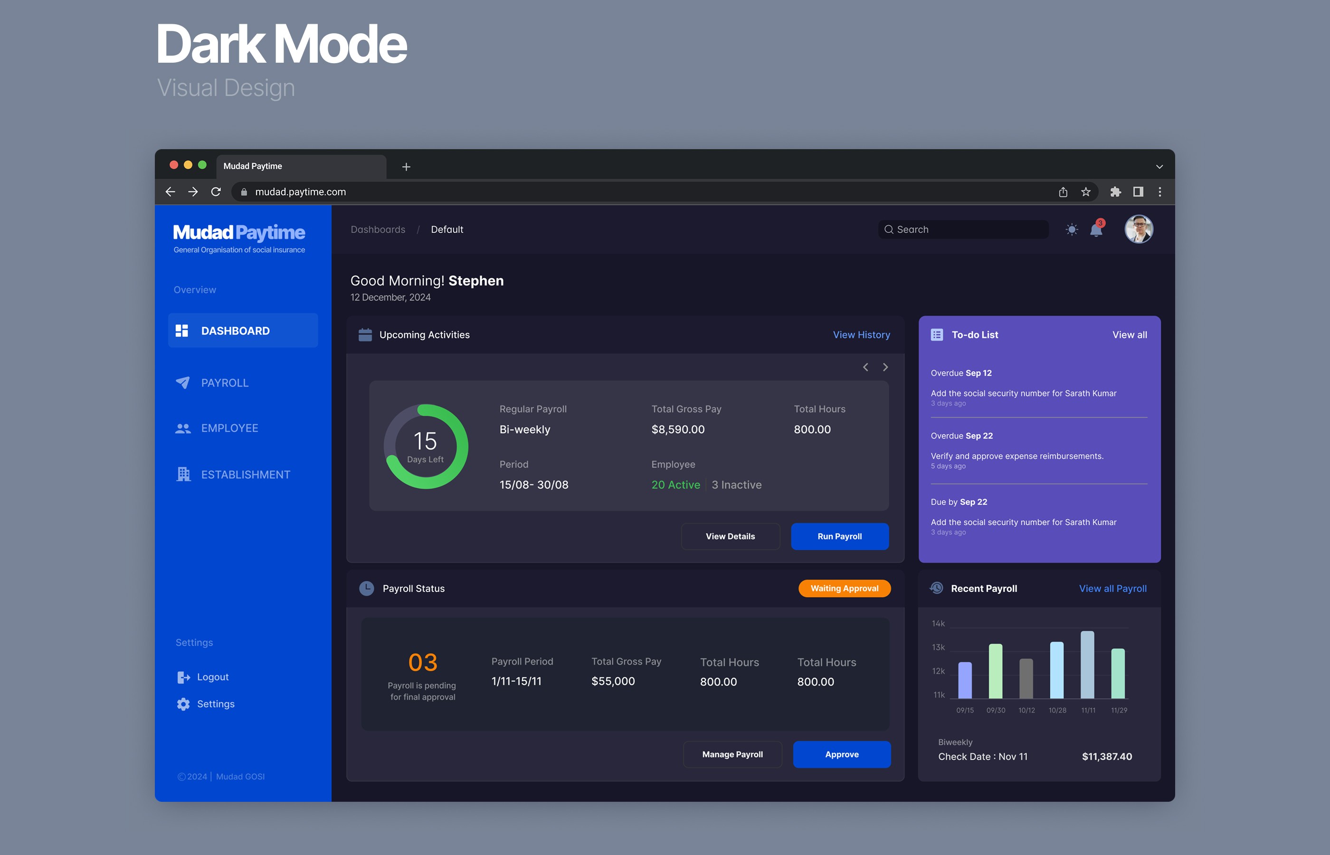Toggle the browser side panel icon
Screen dimensions: 1330x855
1138,192
